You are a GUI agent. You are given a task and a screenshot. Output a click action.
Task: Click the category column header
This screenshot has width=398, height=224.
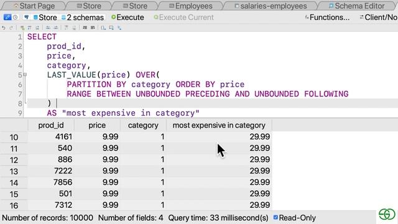(x=143, y=125)
